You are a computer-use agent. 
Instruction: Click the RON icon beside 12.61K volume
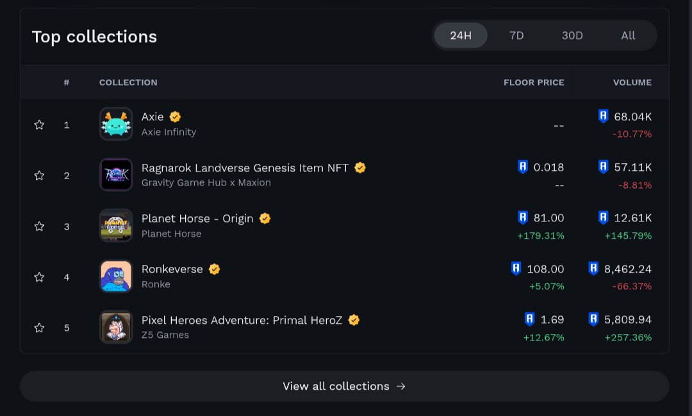(x=604, y=217)
